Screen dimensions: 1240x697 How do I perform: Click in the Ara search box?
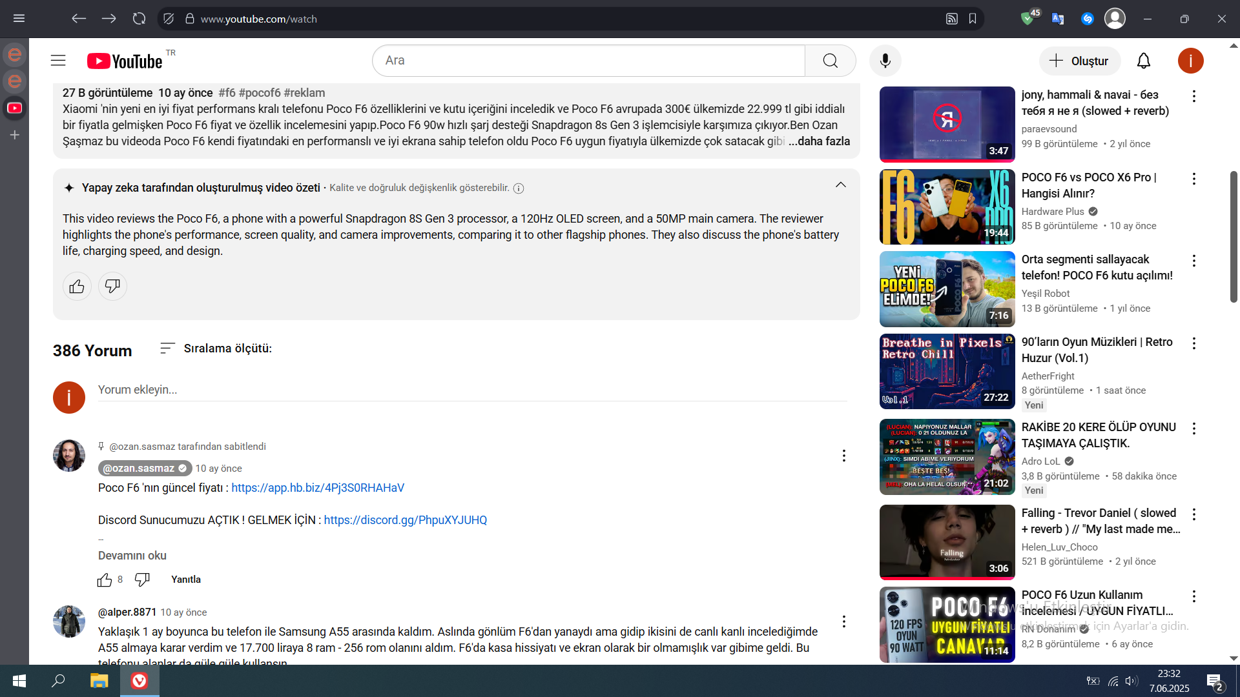(589, 61)
